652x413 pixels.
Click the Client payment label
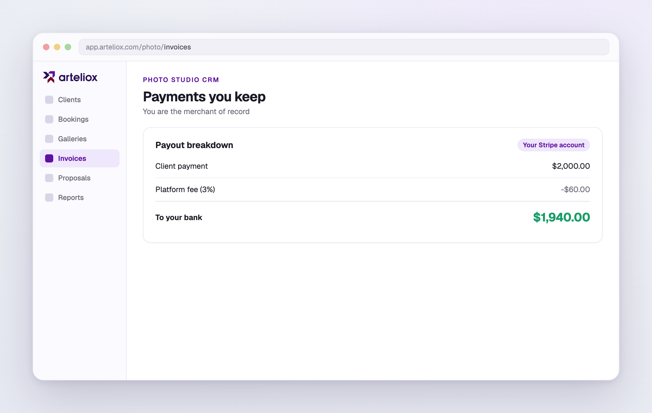click(x=181, y=166)
